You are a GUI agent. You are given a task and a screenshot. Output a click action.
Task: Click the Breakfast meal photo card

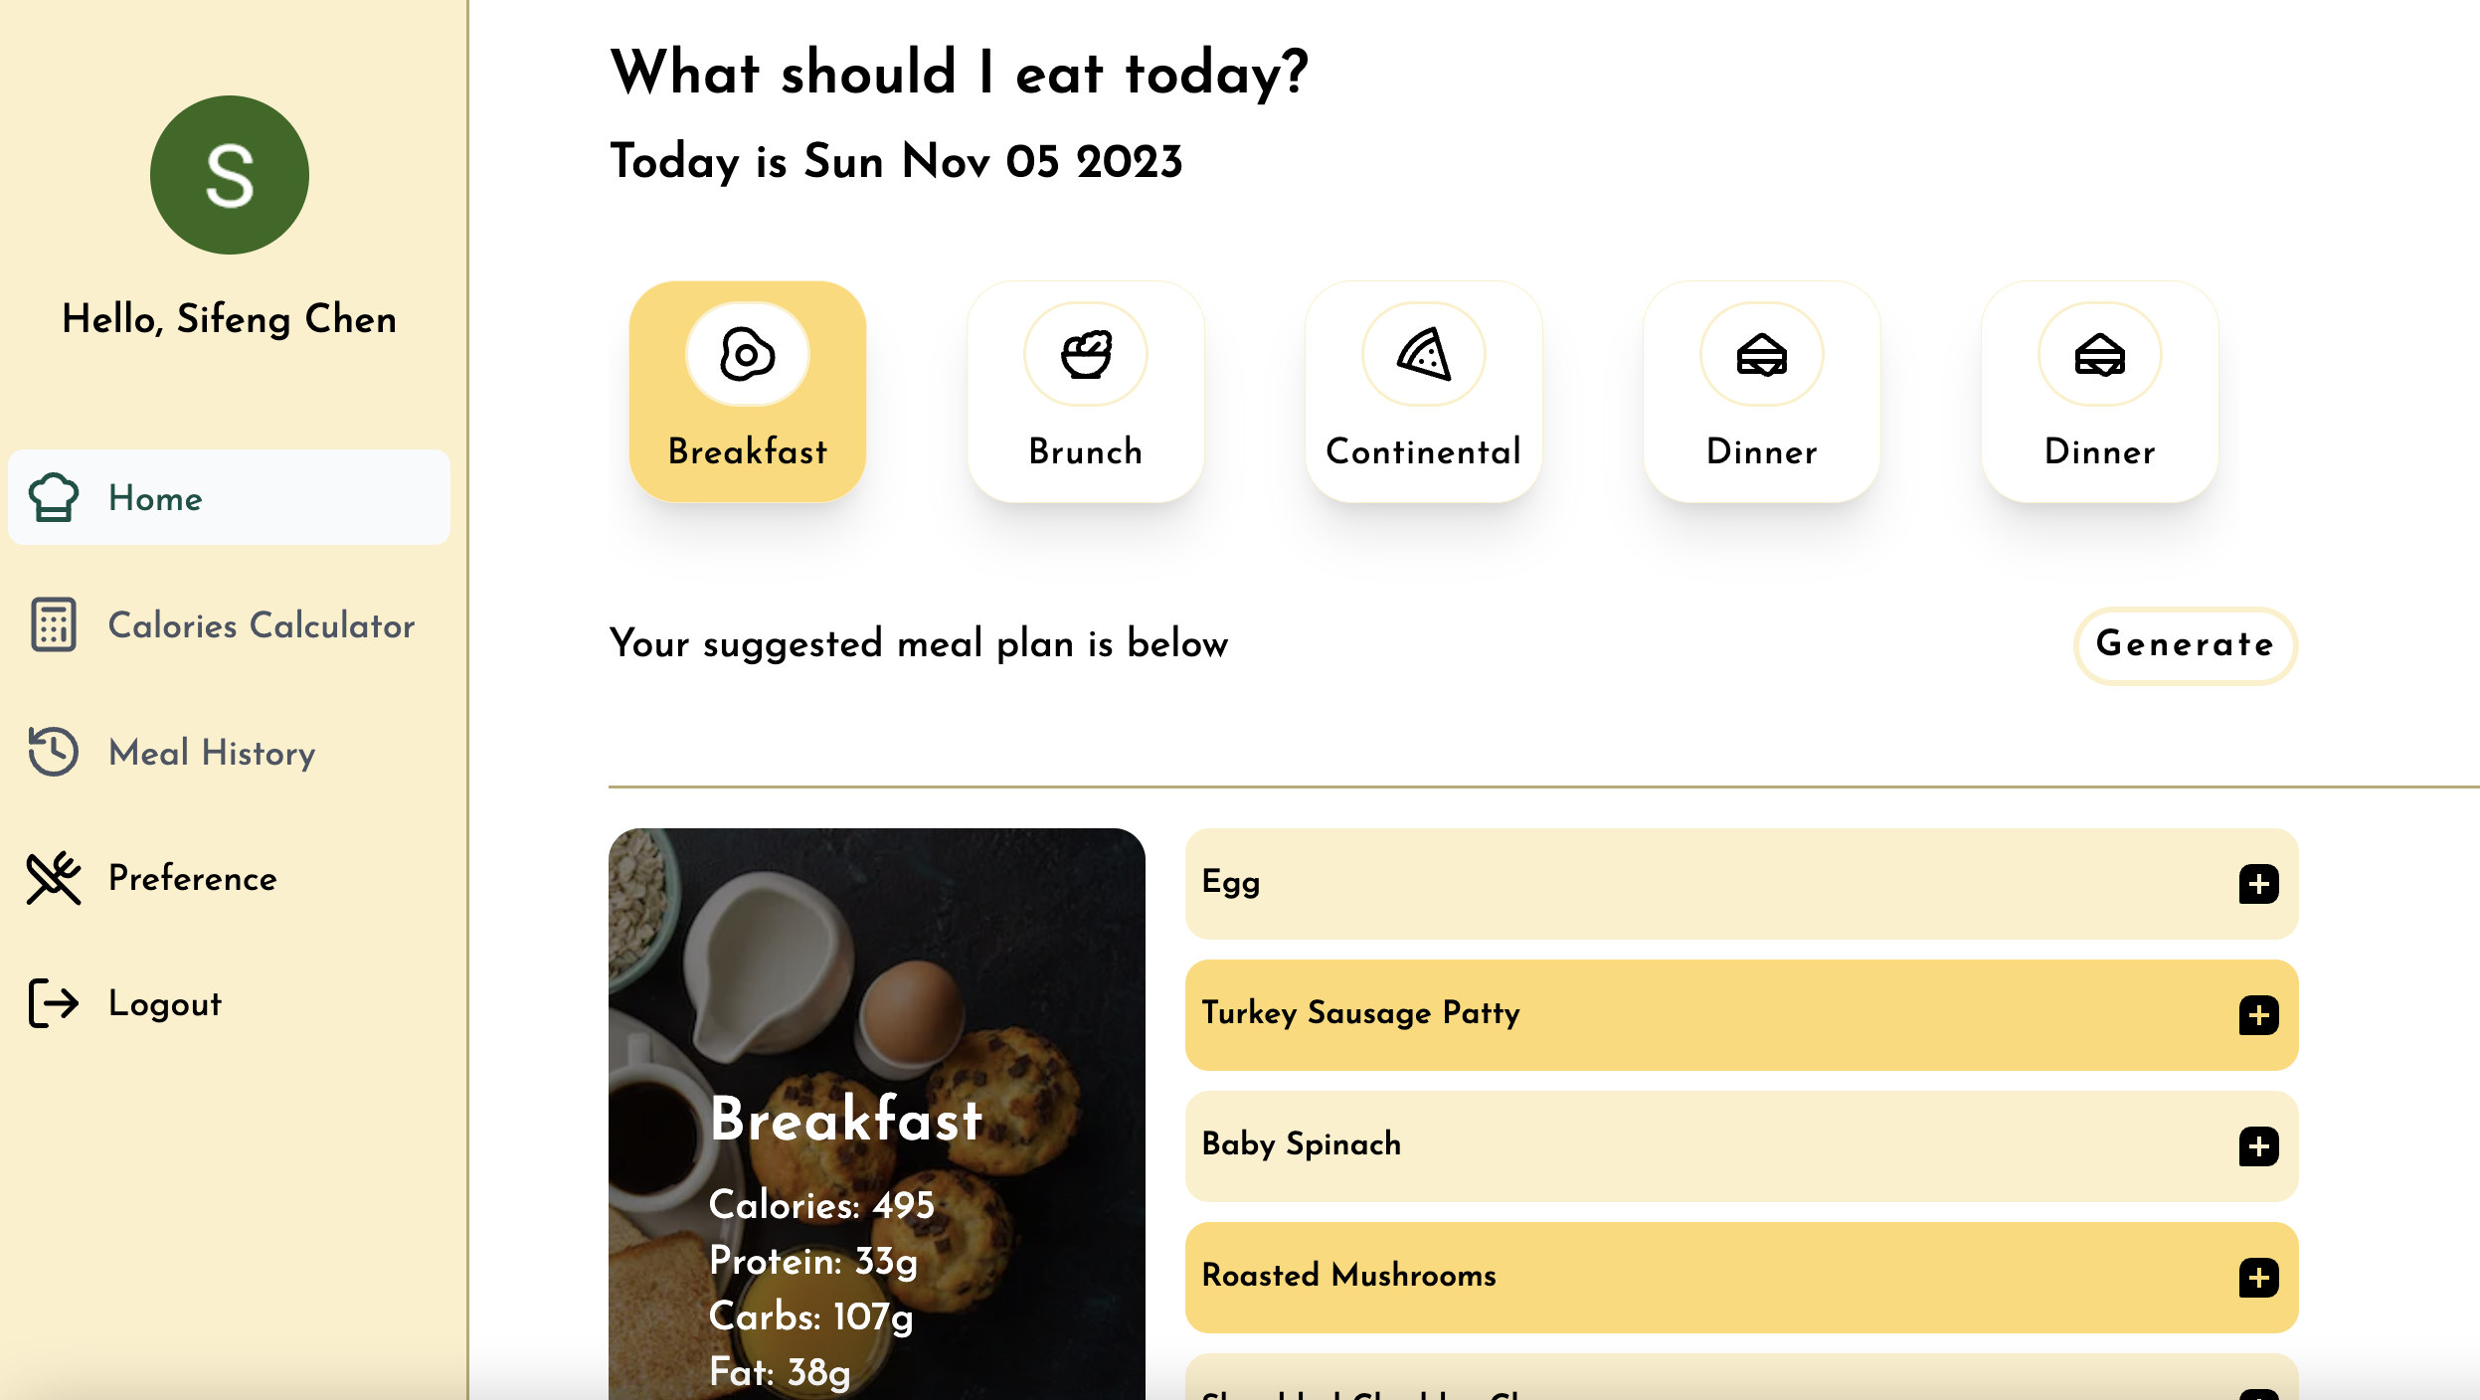[876, 1114]
